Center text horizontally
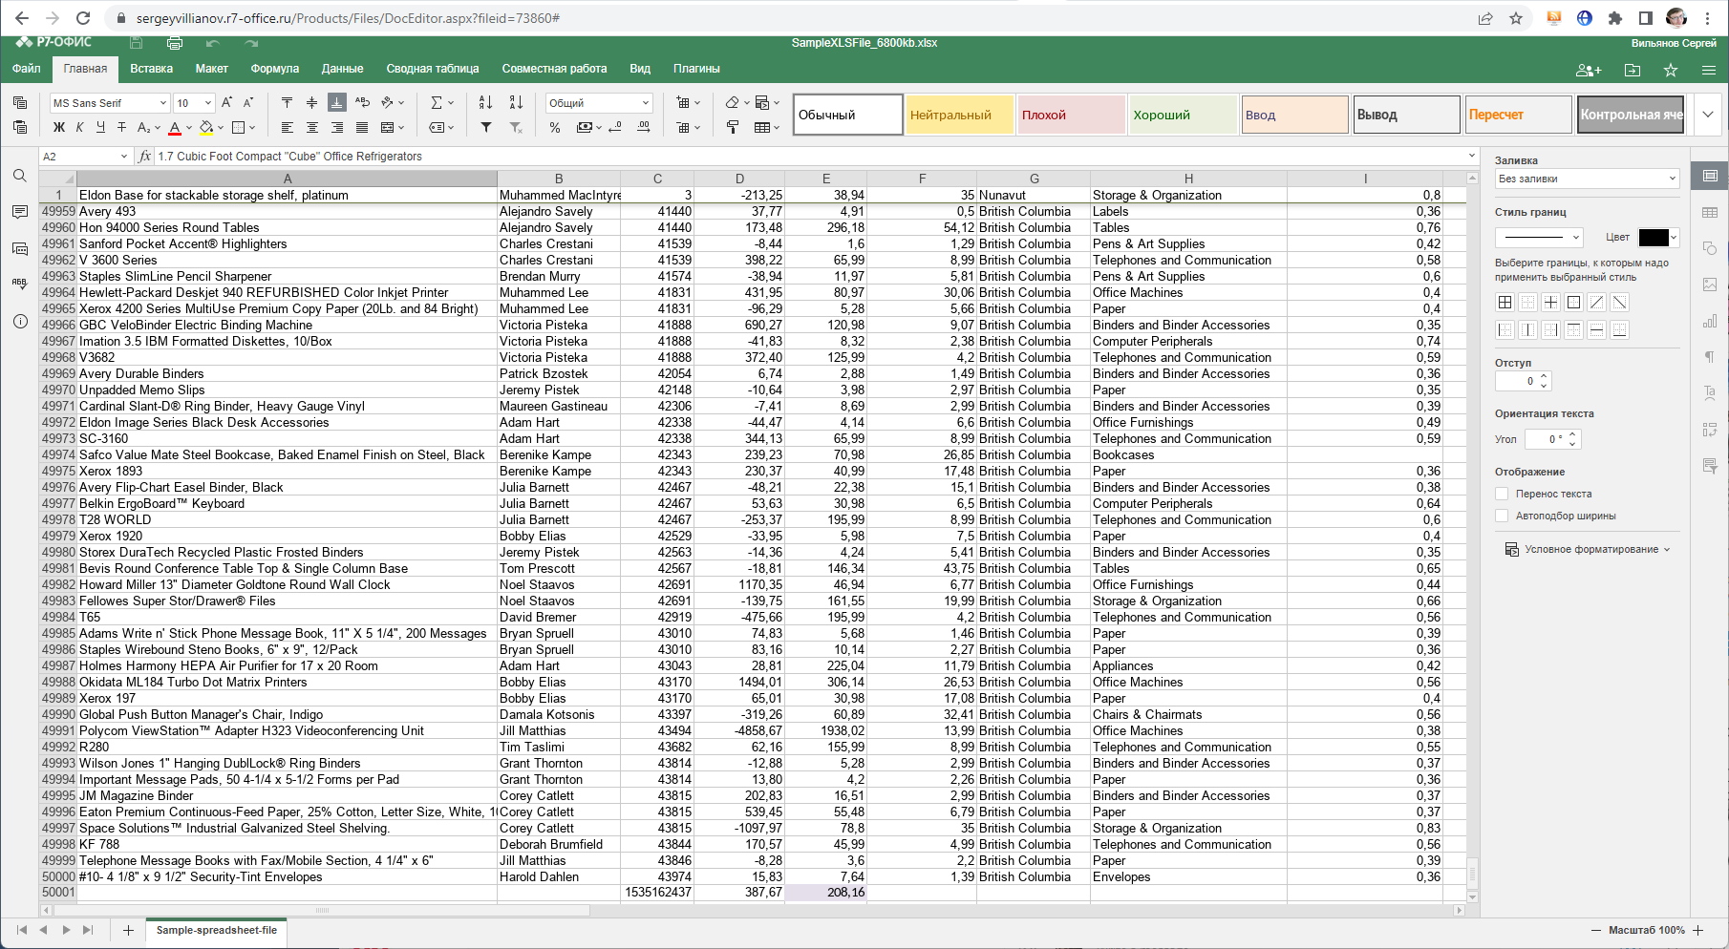Viewport: 1729px width, 949px height. click(311, 127)
